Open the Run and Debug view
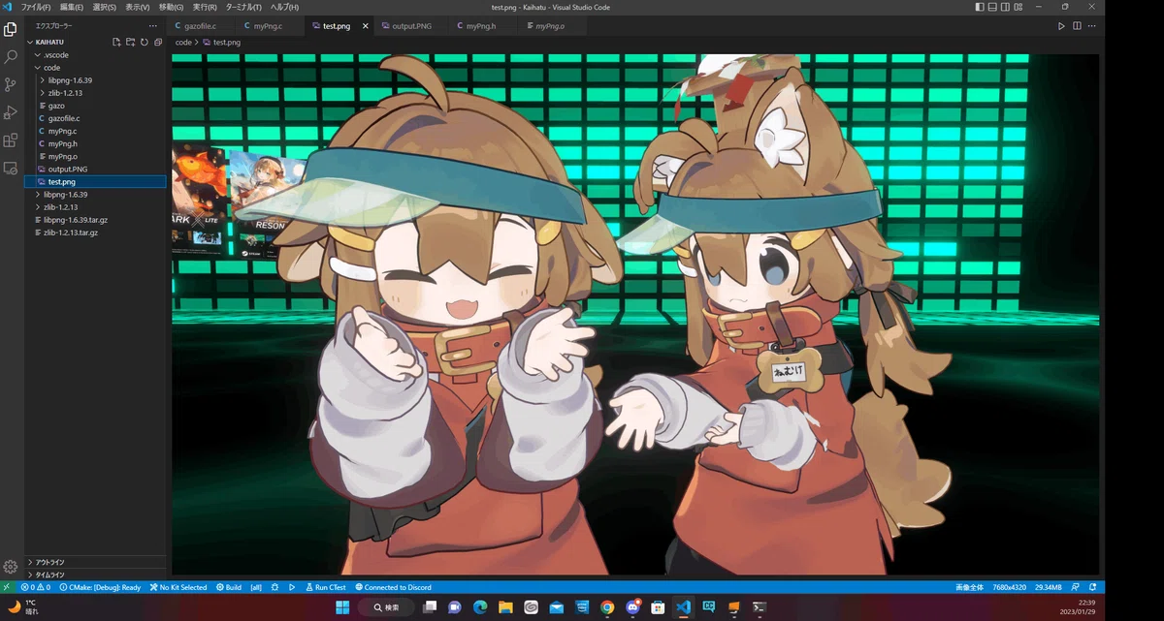Viewport: 1164px width, 621px height. click(11, 112)
